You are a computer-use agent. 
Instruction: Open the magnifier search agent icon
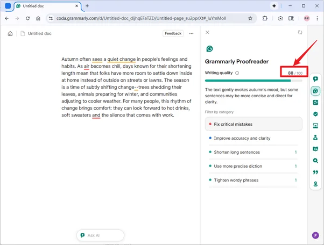315,161
